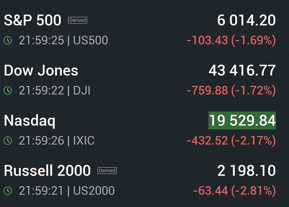This screenshot has width=289, height=207.
Task: Click the Russell 2000 change -63.44 (-2.81%)
Action: click(x=234, y=191)
